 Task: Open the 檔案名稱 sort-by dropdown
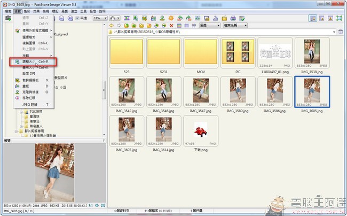[x=235, y=26]
